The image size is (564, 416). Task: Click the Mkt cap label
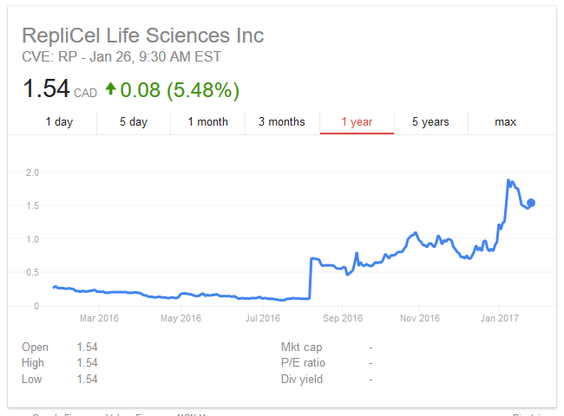click(x=303, y=348)
